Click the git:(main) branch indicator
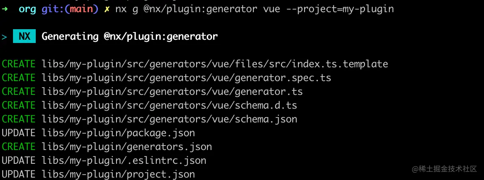Image resolution: width=484 pixels, height=180 pixels. [x=70, y=9]
